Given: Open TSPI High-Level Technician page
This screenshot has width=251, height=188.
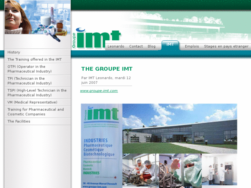Looking at the screenshot, I should pos(38,93).
